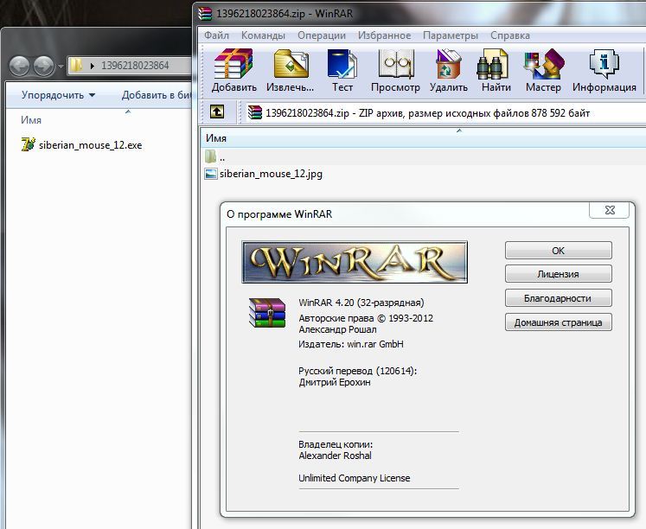
Task: Click the WinRAR books icon in About dialog
Action: coord(267,313)
